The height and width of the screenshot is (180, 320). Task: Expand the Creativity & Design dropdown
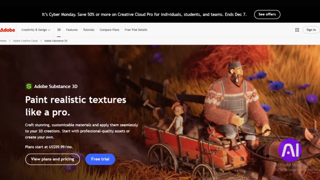(x=35, y=30)
